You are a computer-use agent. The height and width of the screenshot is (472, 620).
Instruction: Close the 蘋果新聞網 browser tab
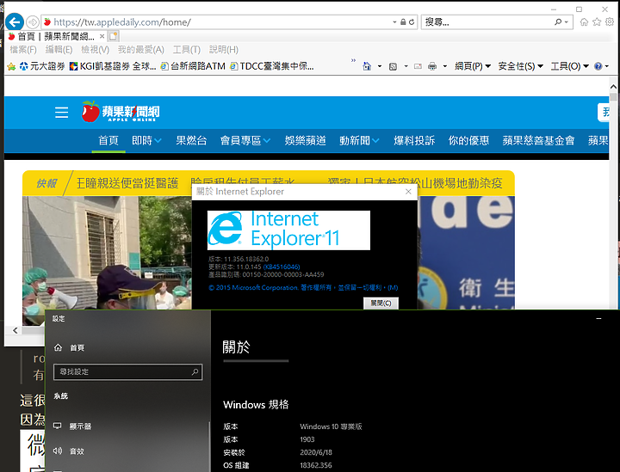coord(102,36)
